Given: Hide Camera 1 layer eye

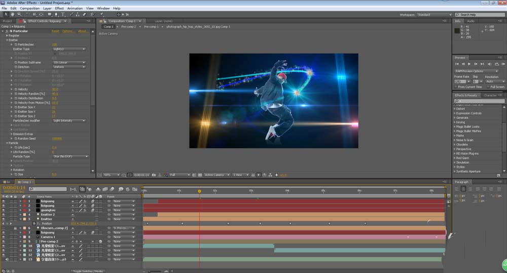Looking at the screenshot, I should click(x=4, y=237).
